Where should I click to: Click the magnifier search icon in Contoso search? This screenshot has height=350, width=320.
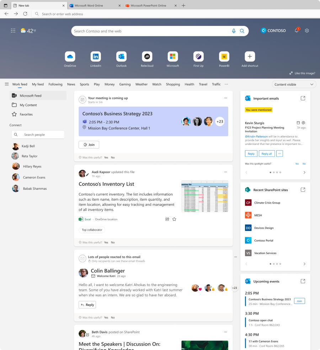click(x=242, y=31)
